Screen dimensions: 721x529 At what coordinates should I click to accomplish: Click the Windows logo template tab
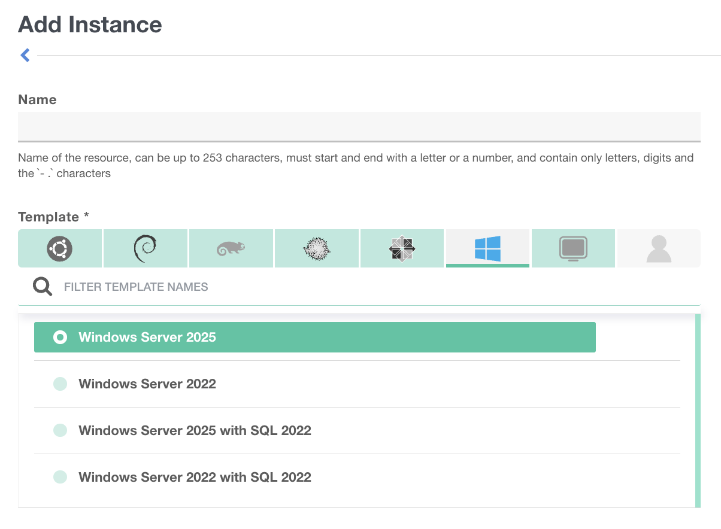tap(487, 248)
